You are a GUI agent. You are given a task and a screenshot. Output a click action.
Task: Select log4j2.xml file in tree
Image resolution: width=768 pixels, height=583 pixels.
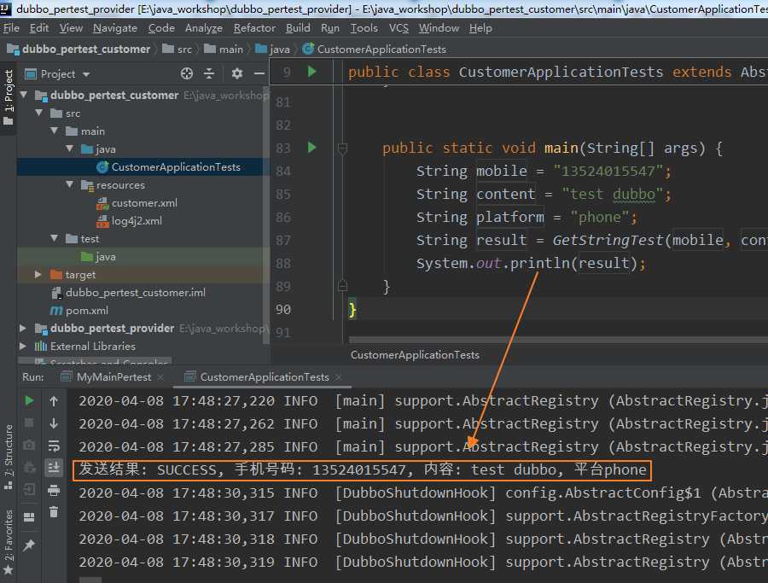[x=137, y=221]
